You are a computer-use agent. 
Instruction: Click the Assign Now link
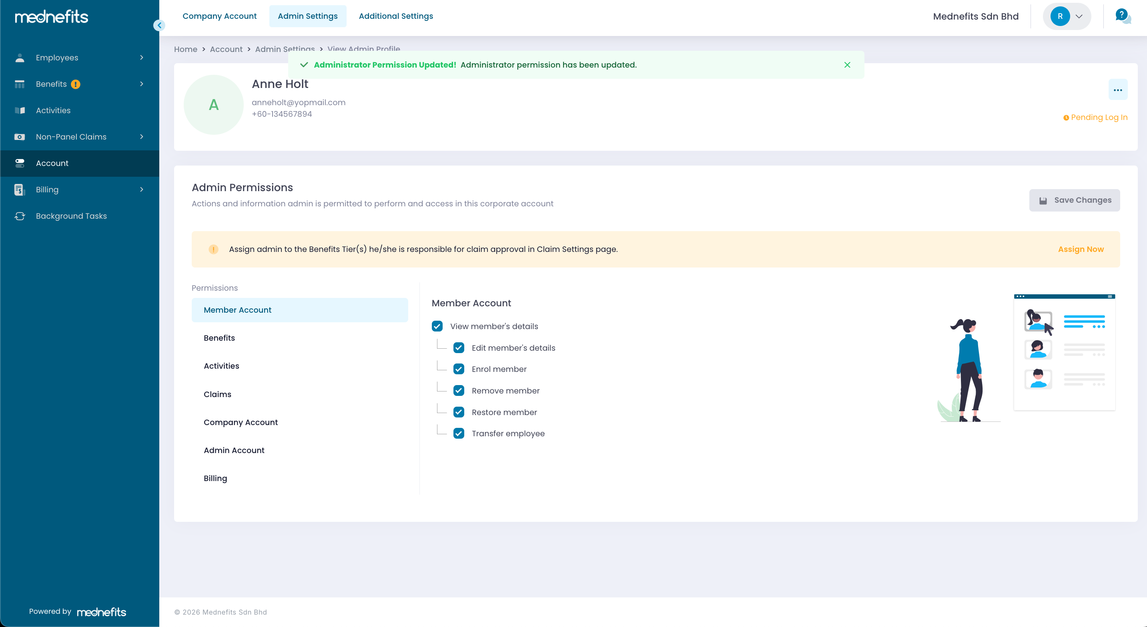click(x=1081, y=249)
